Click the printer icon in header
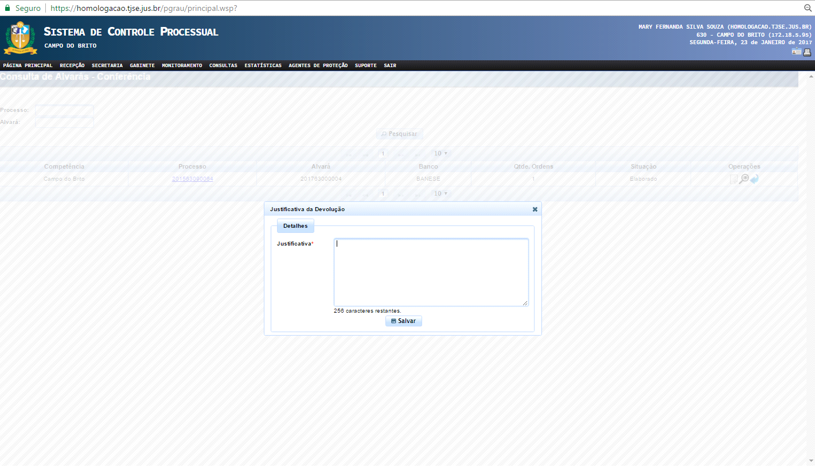The height and width of the screenshot is (471, 815). point(807,52)
